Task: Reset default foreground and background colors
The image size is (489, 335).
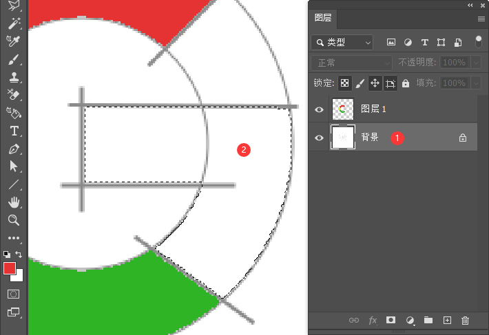Action: (7, 254)
